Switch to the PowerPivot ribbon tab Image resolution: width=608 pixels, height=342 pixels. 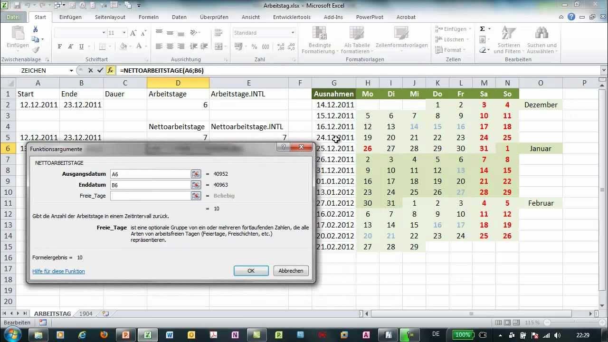tap(370, 17)
